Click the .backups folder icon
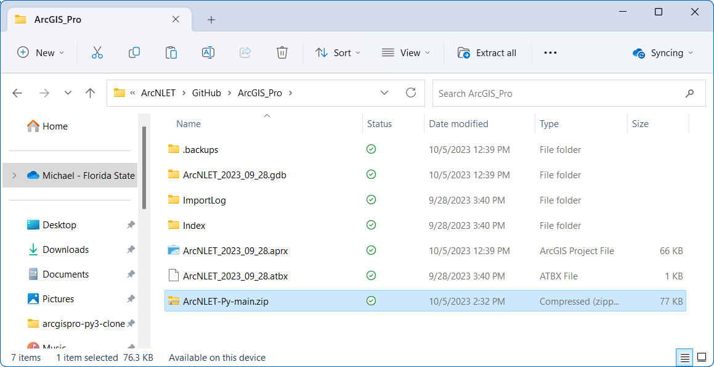This screenshot has width=714, height=367. (x=174, y=149)
